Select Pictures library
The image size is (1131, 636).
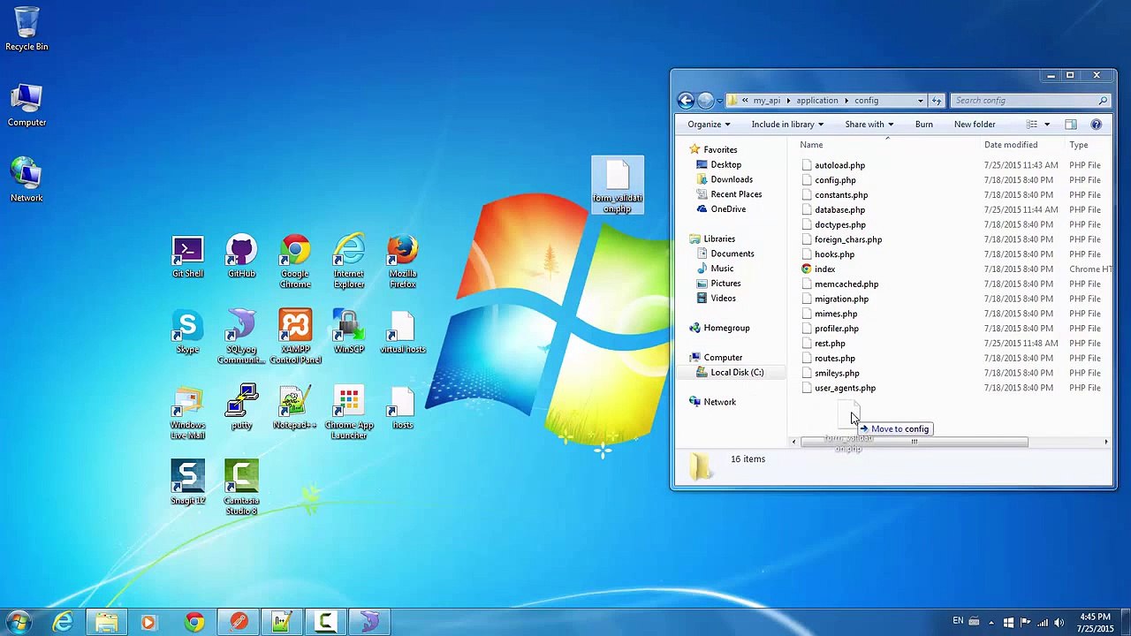click(x=725, y=284)
